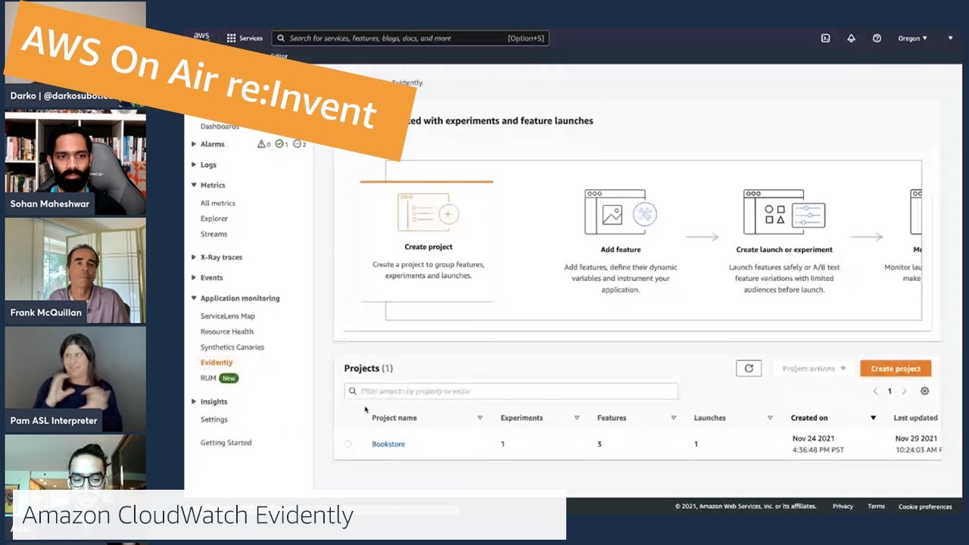Select the Bookstore project radio button
The height and width of the screenshot is (545, 969).
tap(348, 444)
